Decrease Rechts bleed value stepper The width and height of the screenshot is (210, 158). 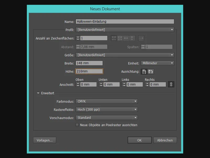point(147,86)
